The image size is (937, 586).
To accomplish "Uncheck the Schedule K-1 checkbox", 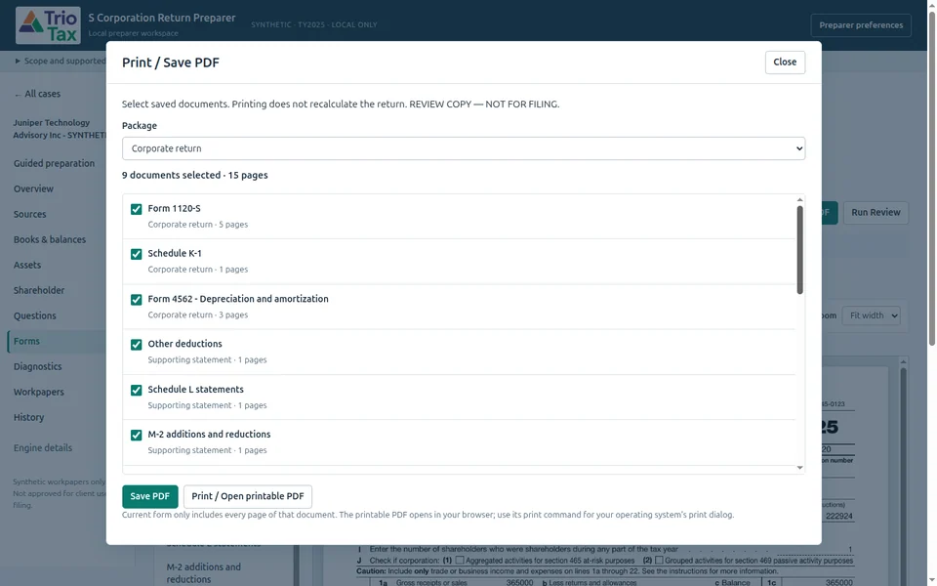I will pyautogui.click(x=137, y=254).
